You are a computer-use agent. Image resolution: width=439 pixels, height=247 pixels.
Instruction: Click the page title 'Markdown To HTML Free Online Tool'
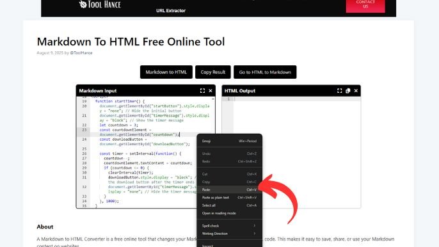pos(131,42)
